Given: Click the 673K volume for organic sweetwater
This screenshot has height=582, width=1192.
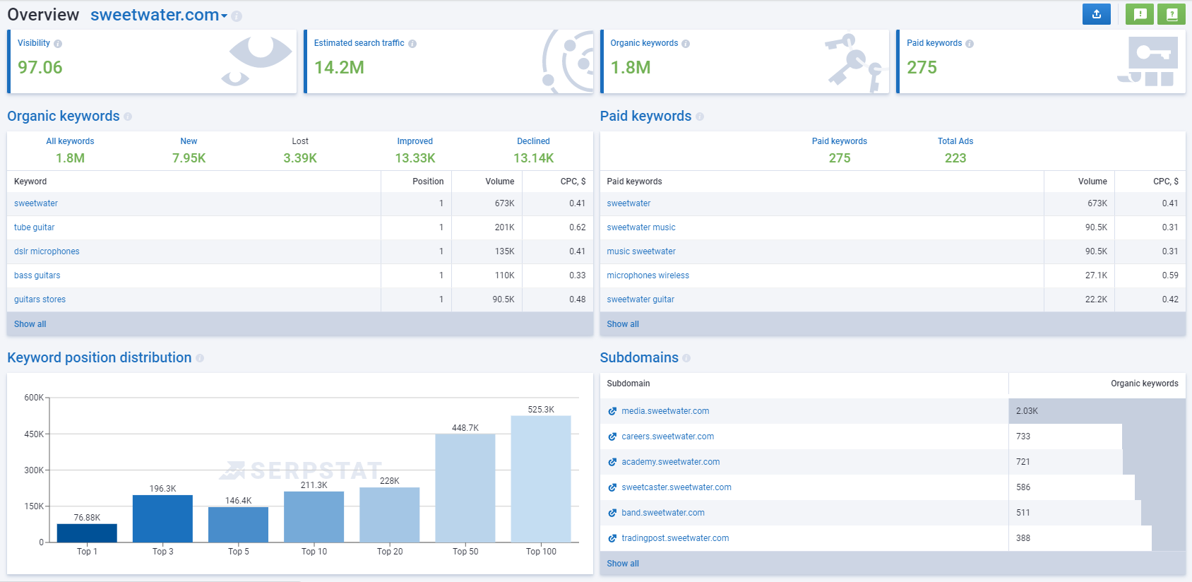Looking at the screenshot, I should coord(504,203).
